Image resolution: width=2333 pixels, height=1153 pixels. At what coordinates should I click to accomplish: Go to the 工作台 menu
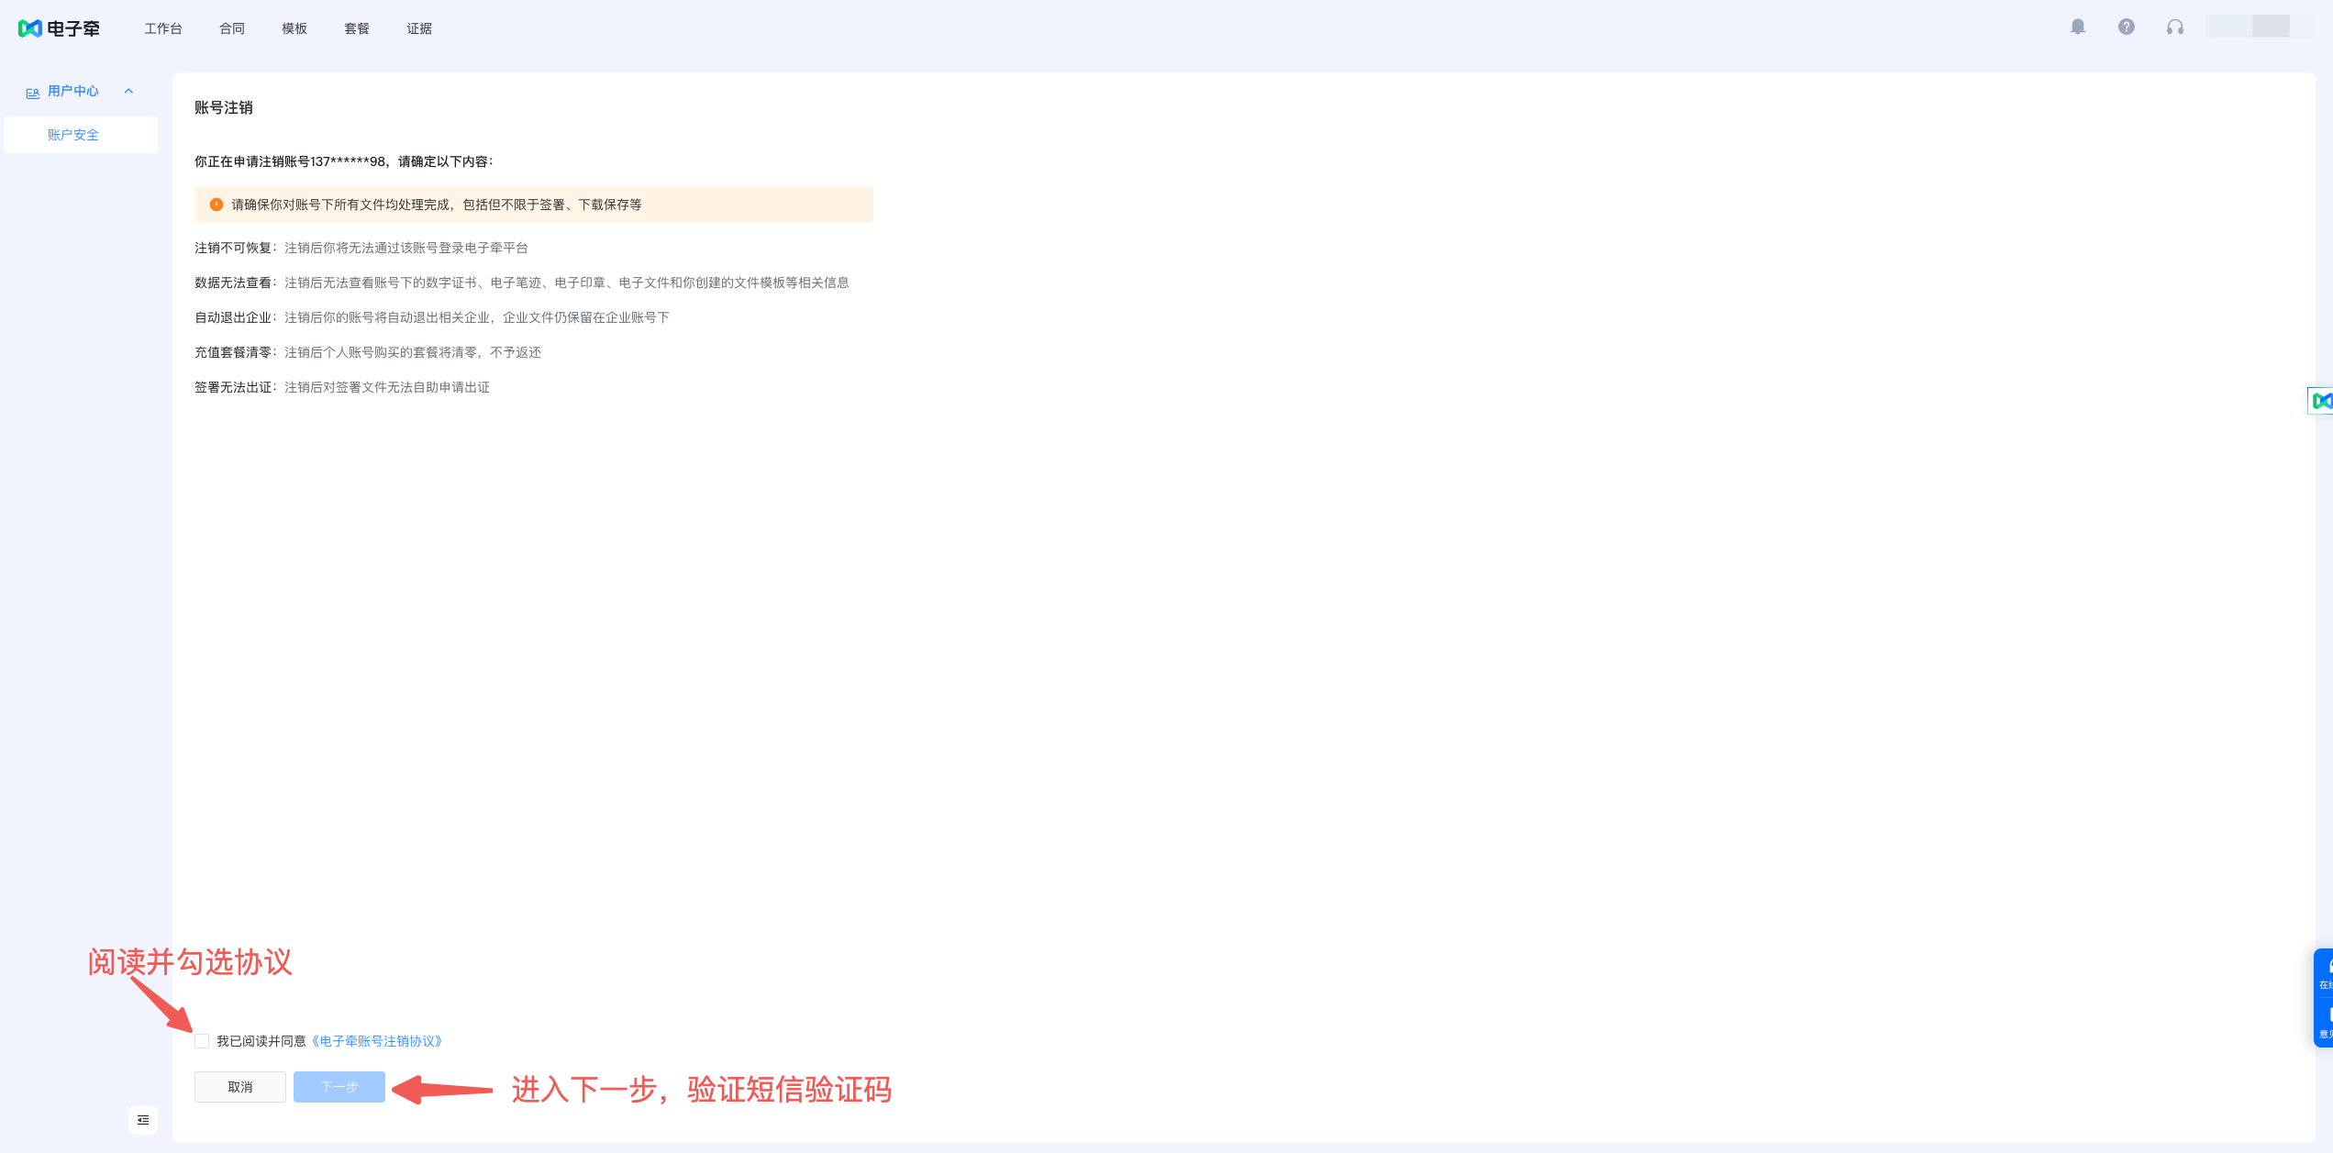coord(163,28)
